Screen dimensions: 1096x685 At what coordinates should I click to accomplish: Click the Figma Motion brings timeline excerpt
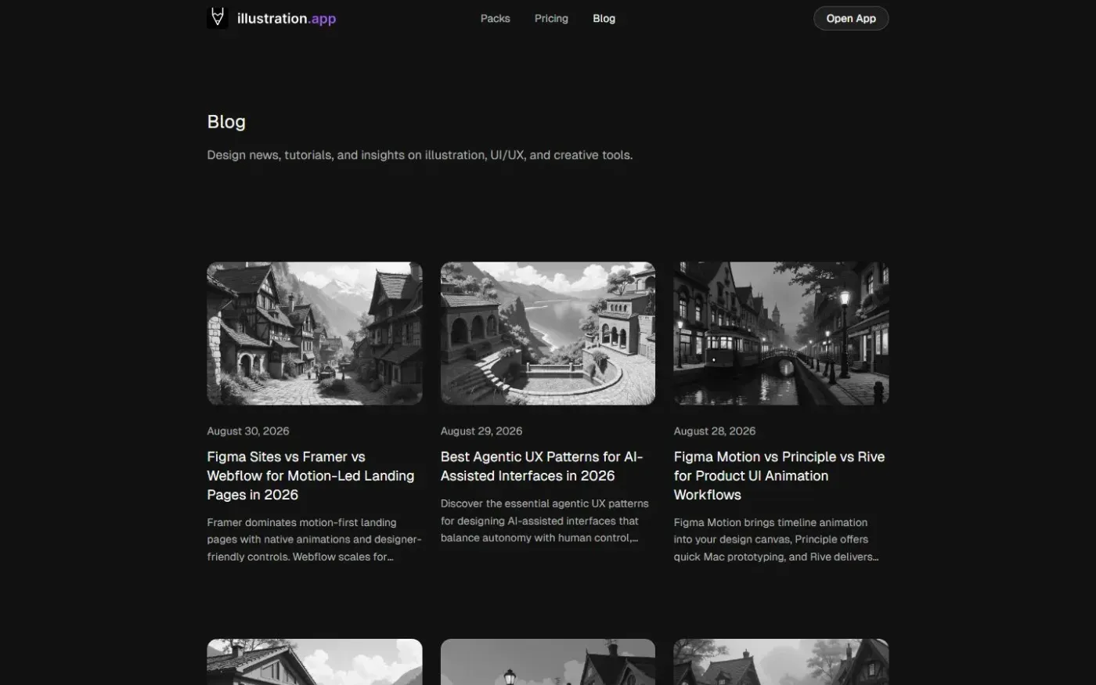pyautogui.click(x=776, y=539)
